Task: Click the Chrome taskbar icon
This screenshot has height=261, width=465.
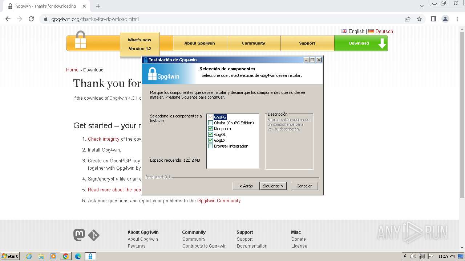Action: (66, 256)
